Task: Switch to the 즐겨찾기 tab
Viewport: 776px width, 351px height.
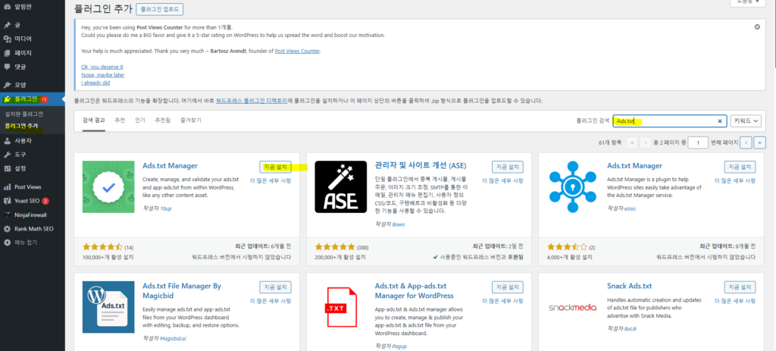Action: coord(191,120)
